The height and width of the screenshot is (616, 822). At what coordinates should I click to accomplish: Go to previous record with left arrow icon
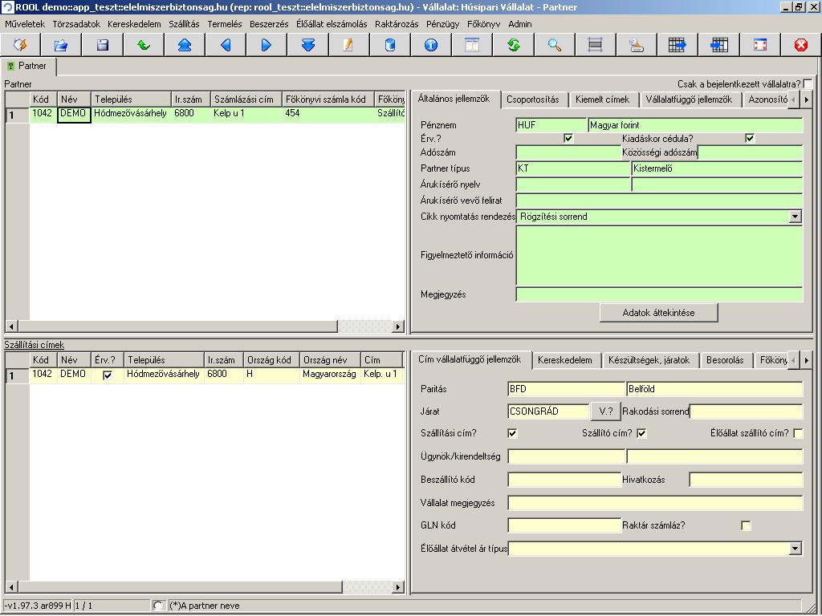pyautogui.click(x=226, y=45)
